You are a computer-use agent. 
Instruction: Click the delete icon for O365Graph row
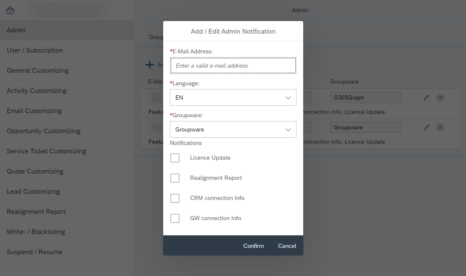point(440,97)
